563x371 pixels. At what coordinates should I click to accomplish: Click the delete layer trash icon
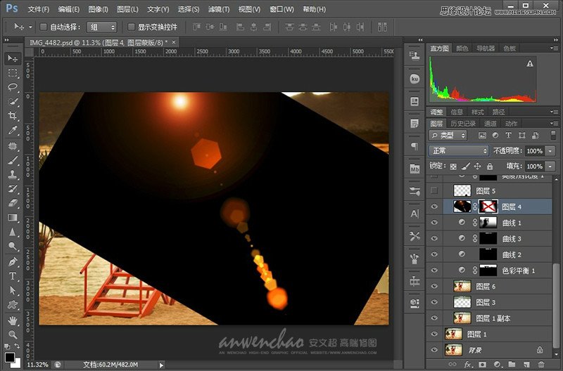coord(540,365)
